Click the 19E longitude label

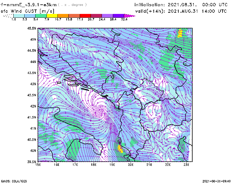[112, 165]
